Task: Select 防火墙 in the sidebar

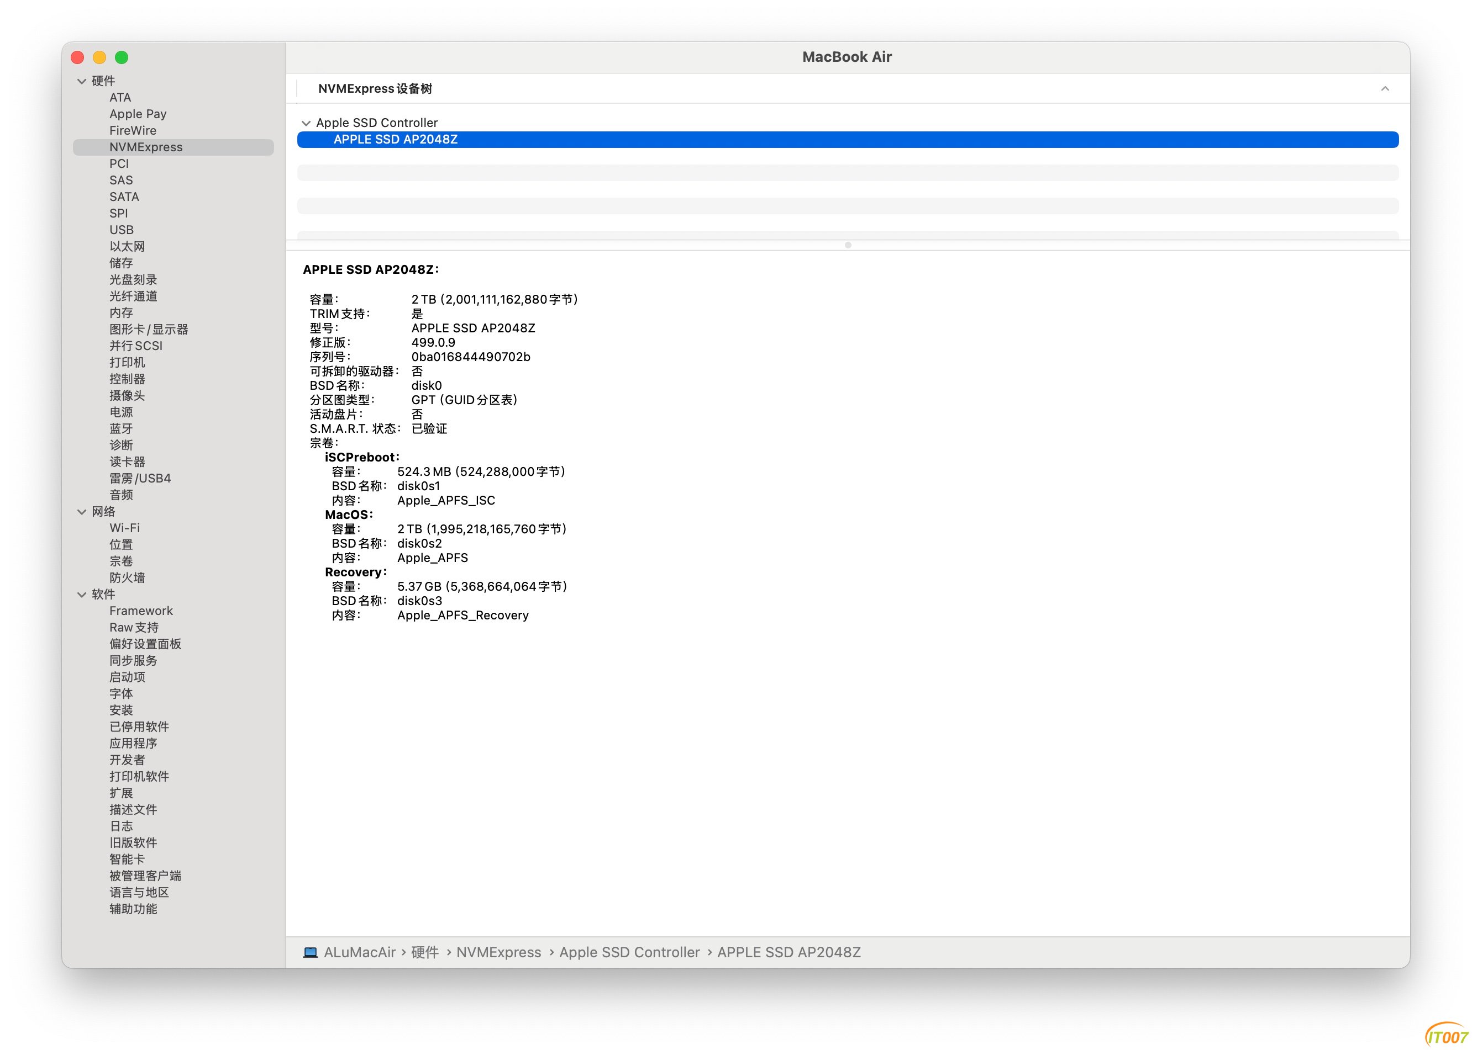Action: (127, 578)
